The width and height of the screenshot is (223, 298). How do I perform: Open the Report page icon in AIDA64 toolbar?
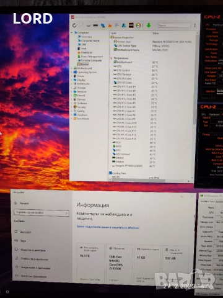click(x=82, y=25)
